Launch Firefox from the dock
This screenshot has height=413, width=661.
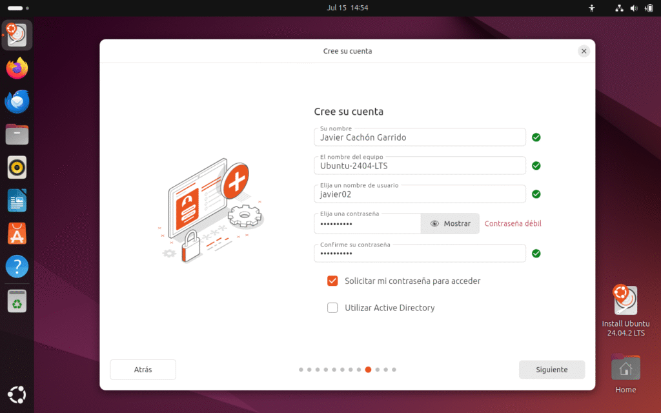(x=17, y=68)
